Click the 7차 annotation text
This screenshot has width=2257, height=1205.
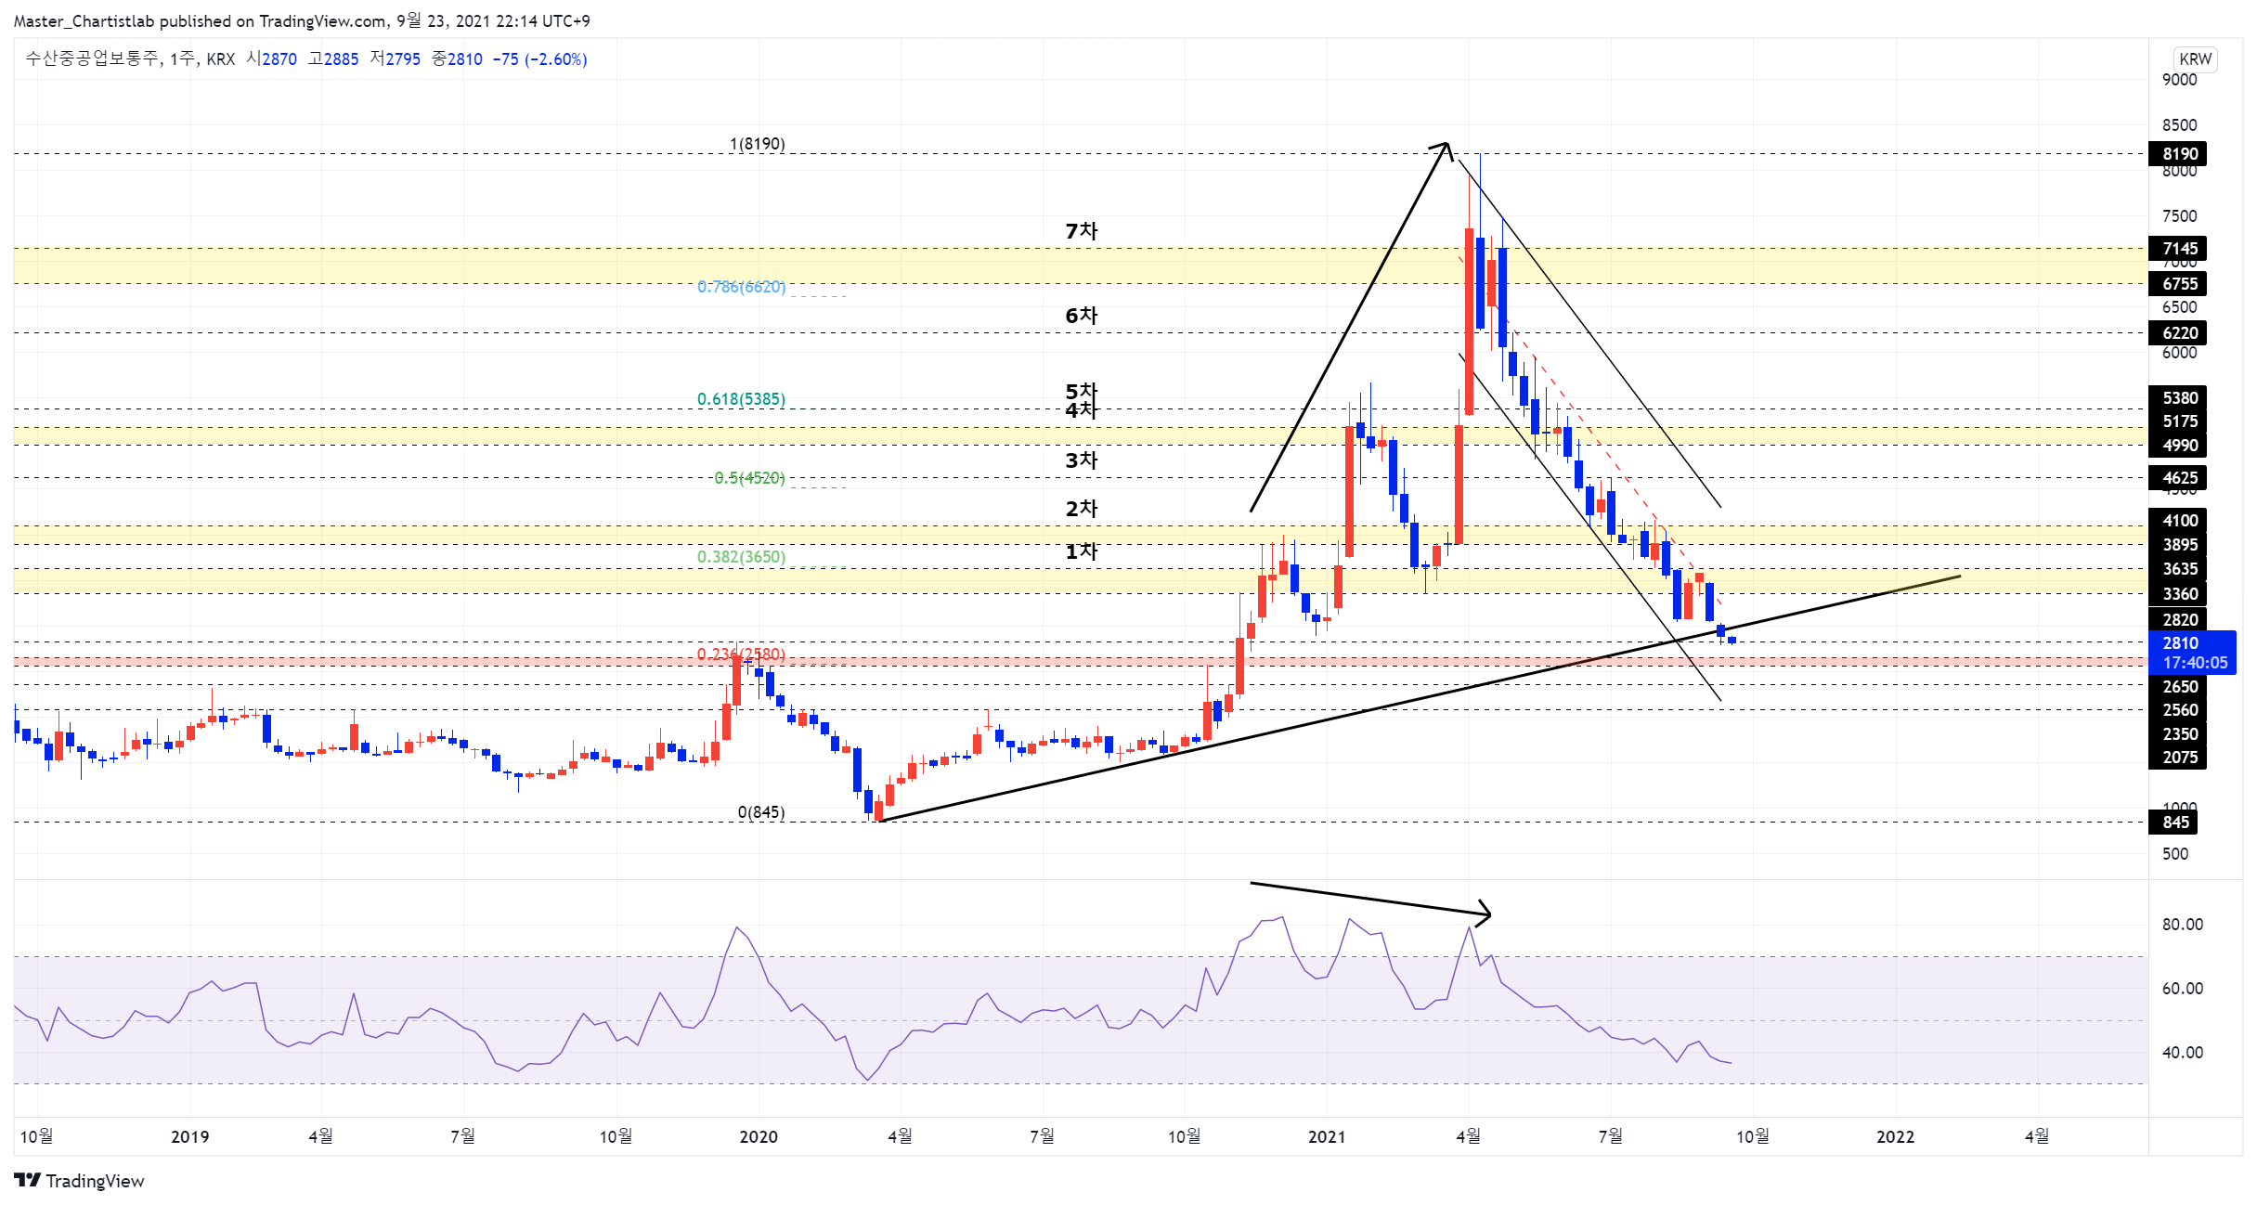point(1082,231)
